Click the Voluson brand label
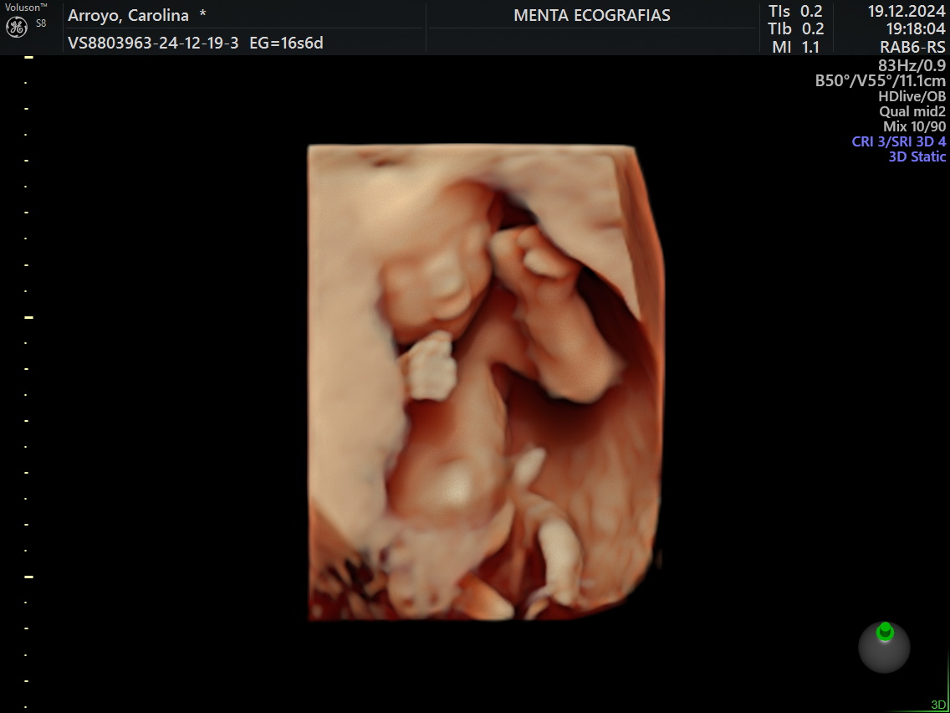Screen dimensions: 950x713 pos(26,8)
